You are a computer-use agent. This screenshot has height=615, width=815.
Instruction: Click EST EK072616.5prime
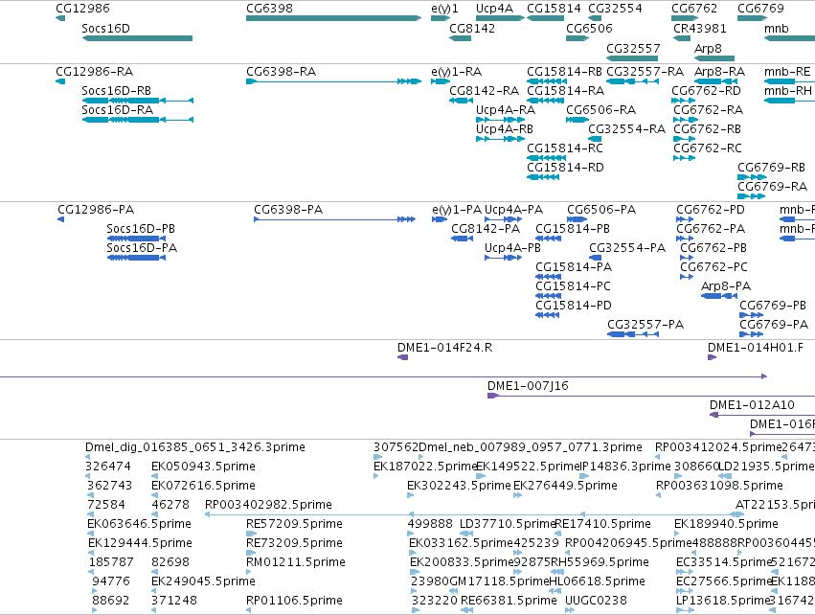(x=154, y=495)
